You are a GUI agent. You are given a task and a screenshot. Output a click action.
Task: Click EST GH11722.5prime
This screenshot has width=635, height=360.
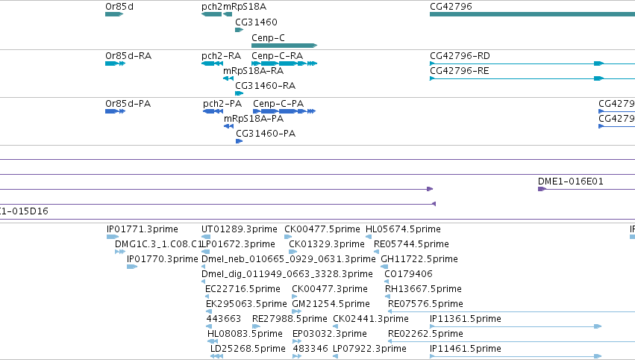tap(419, 259)
